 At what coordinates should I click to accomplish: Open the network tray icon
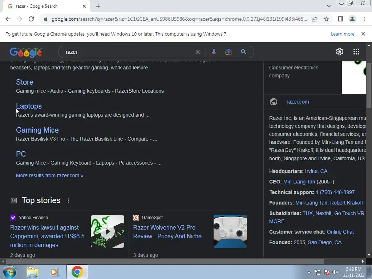(318, 272)
